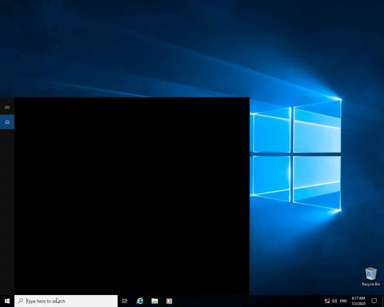Open the media player taskbar icon
This screenshot has height=307, width=384.
tap(169, 301)
